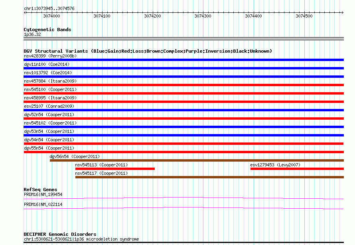Open the dgv52n54 (Cooper2011) red bar

tap(183, 119)
